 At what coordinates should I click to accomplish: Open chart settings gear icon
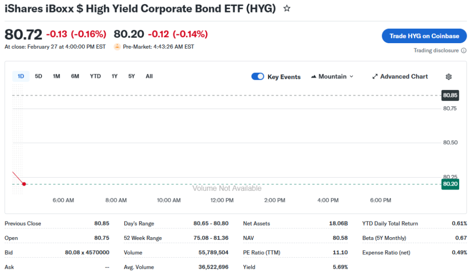pyautogui.click(x=449, y=77)
